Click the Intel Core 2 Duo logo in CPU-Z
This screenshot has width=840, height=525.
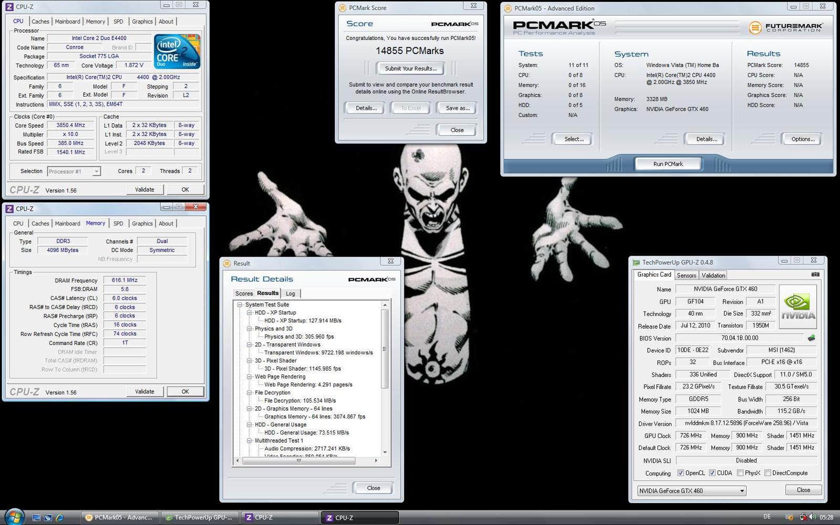pyautogui.click(x=177, y=51)
